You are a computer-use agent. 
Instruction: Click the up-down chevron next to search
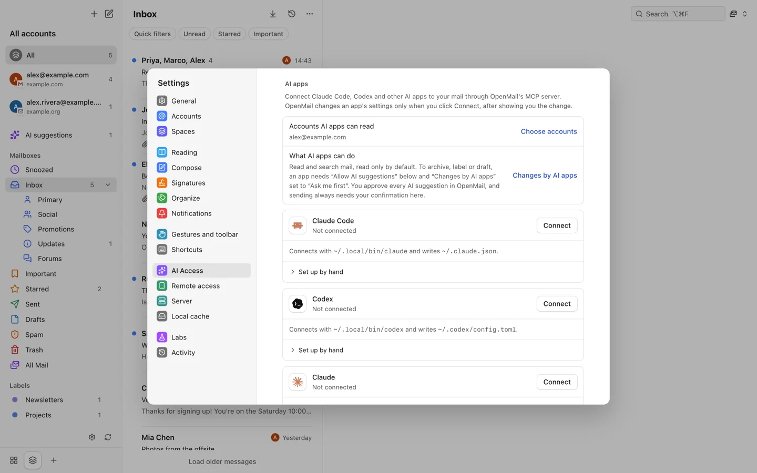coord(745,14)
